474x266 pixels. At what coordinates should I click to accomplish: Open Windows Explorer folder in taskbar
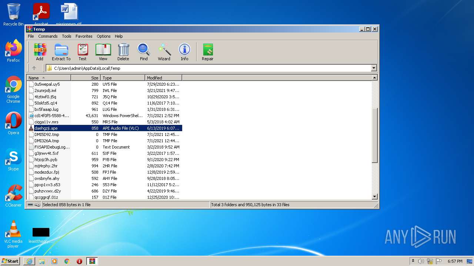tap(42, 261)
